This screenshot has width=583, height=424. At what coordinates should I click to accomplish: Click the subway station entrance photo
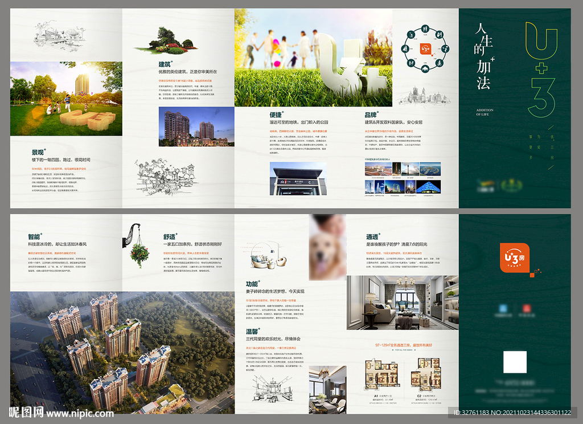tap(298, 178)
